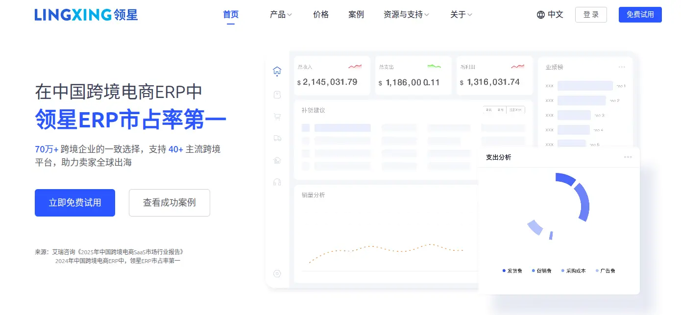Click the 广告费 legend entry
Screen dimensions: 681x315
point(606,271)
